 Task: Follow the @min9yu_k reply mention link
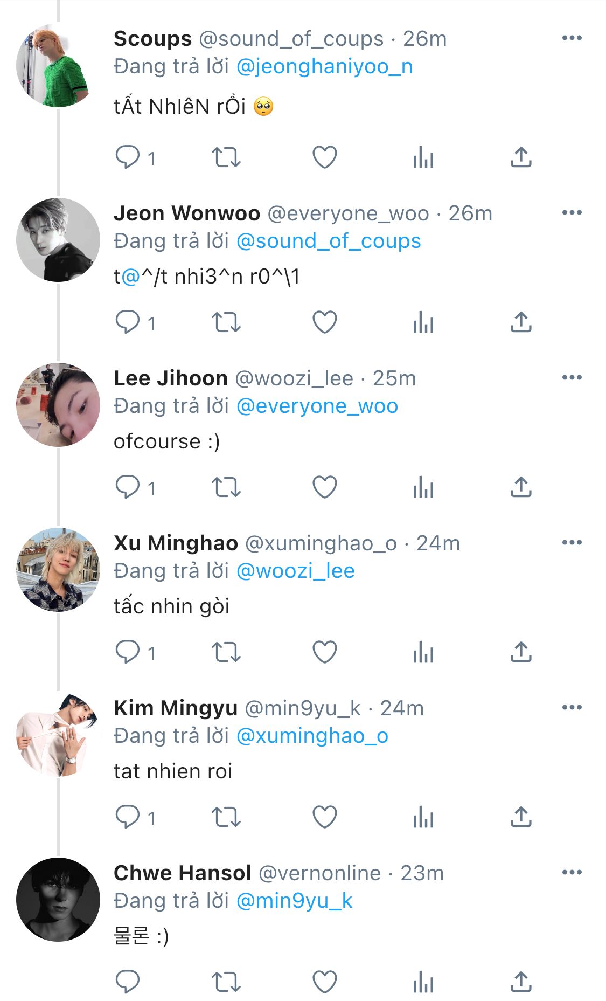point(295,901)
